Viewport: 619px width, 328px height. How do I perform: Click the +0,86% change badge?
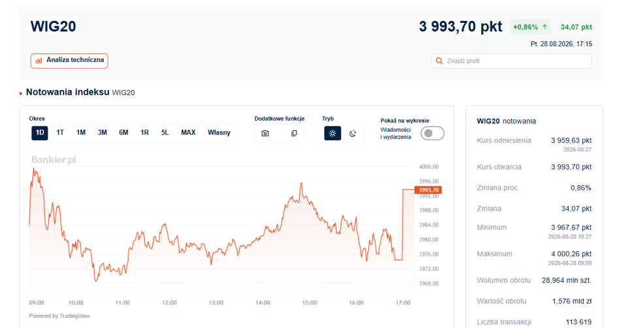tap(530, 27)
